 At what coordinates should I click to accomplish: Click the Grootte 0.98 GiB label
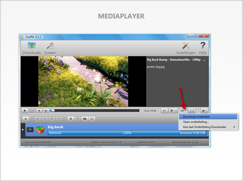point(193,133)
